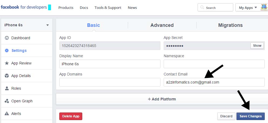Click the "App ID" label
The image size is (268, 123).
coord(65,38)
